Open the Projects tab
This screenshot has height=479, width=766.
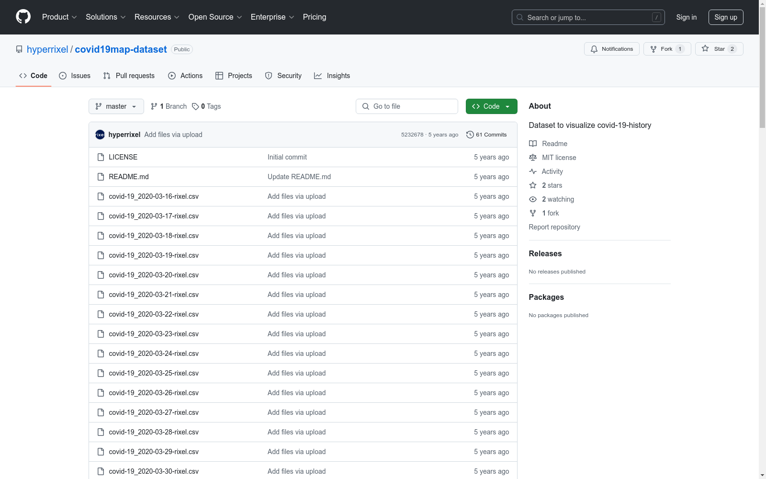pyautogui.click(x=234, y=76)
